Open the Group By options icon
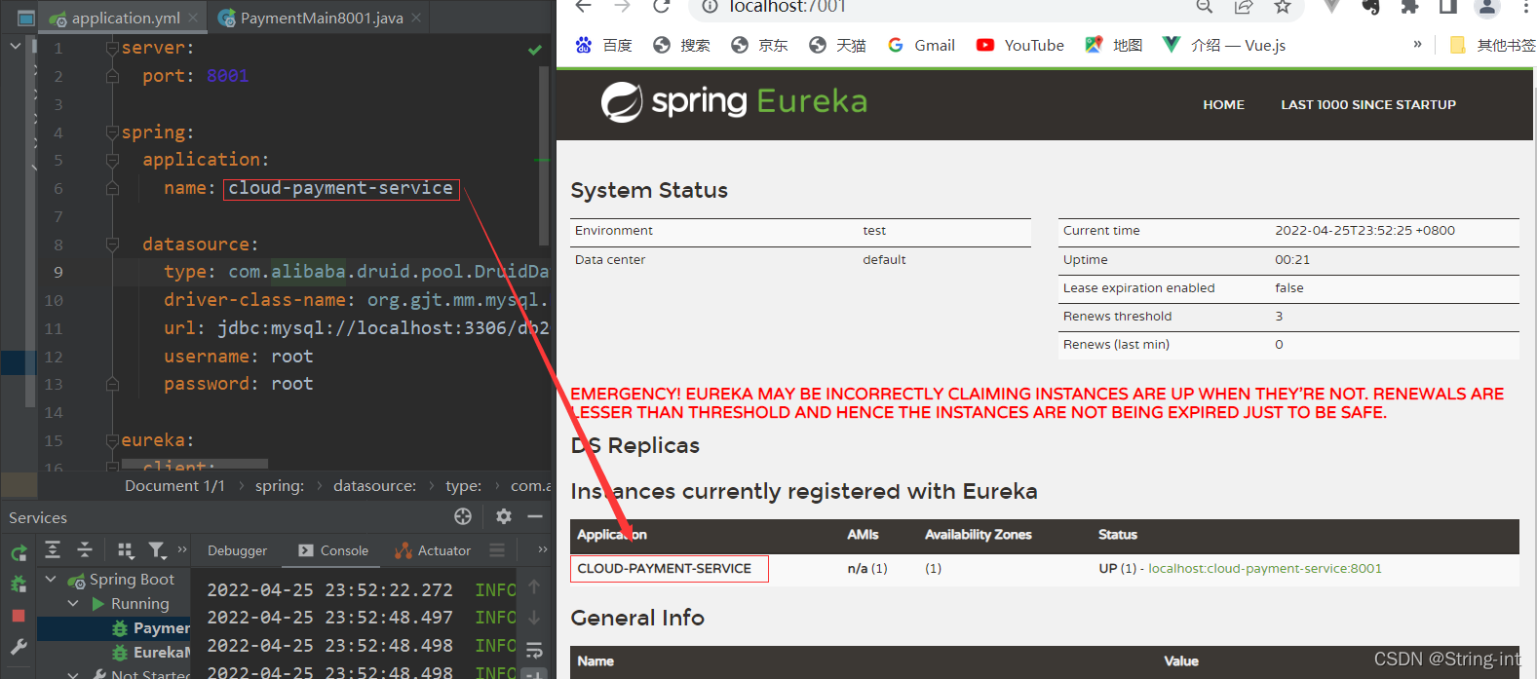The width and height of the screenshot is (1537, 679). coord(126,550)
